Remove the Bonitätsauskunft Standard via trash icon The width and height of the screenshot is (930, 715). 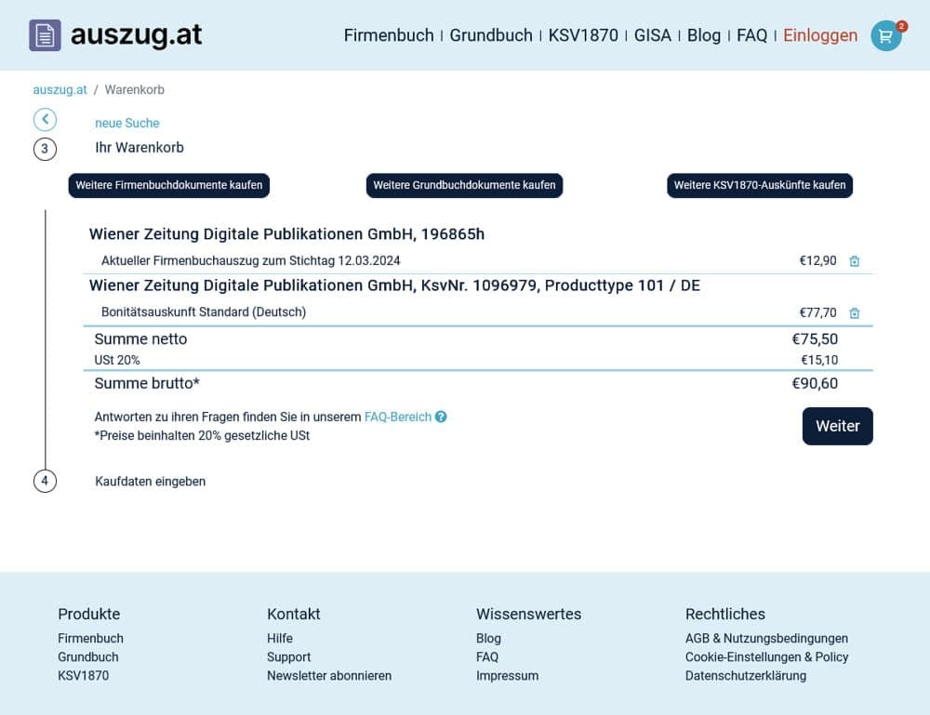855,313
